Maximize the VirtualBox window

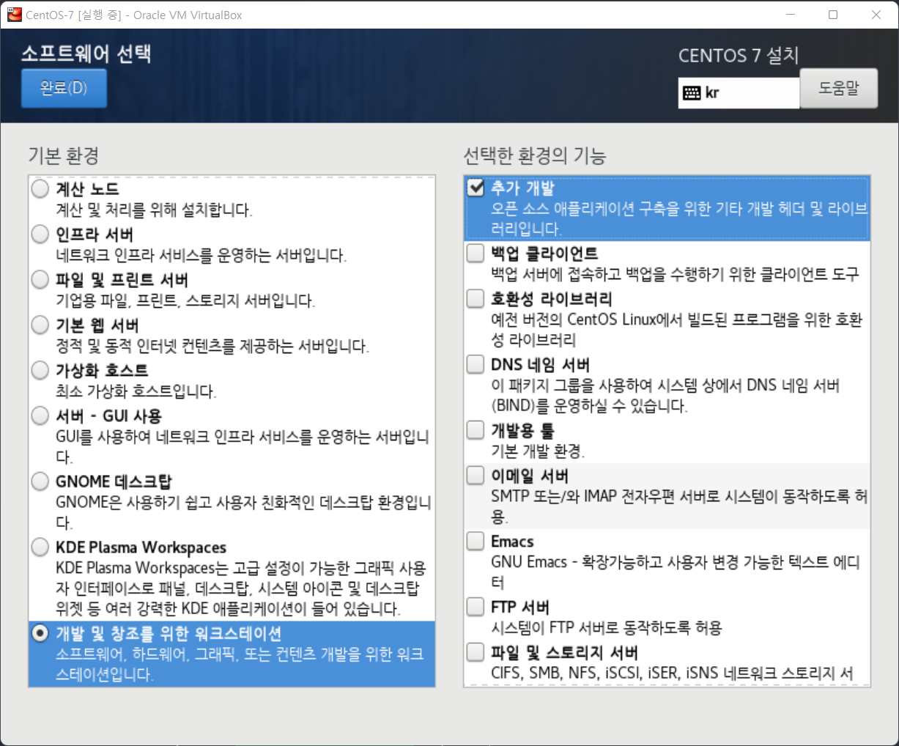coord(833,15)
